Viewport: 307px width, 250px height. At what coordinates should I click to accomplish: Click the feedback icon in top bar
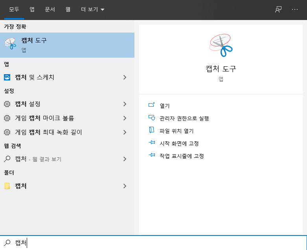click(x=278, y=9)
